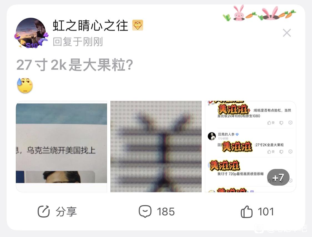Open the comments bubble icon
This screenshot has width=312, height=237.
[x=145, y=211]
